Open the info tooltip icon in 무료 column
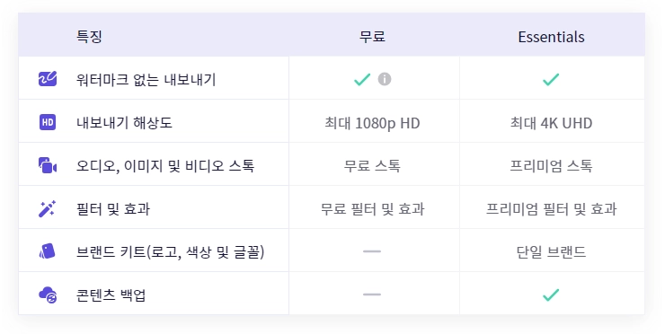 (385, 79)
